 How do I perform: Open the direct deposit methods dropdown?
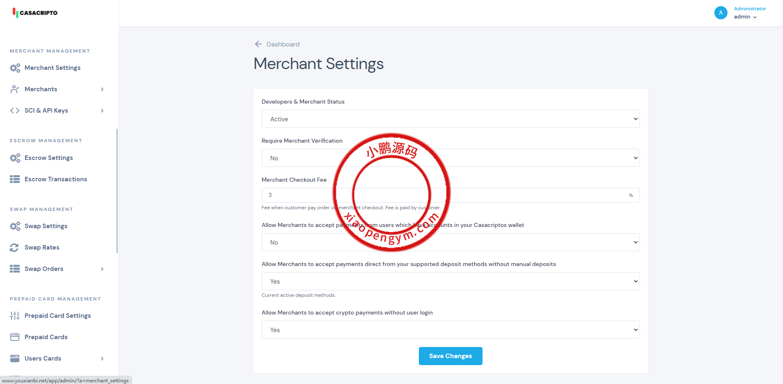point(450,281)
